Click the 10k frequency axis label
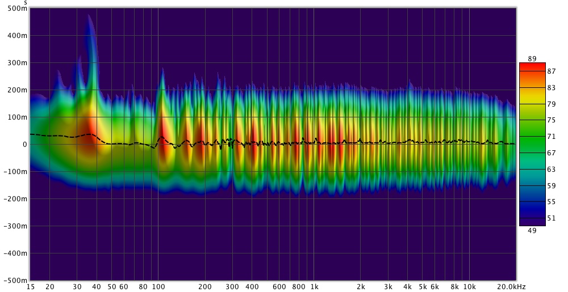 click(x=470, y=287)
